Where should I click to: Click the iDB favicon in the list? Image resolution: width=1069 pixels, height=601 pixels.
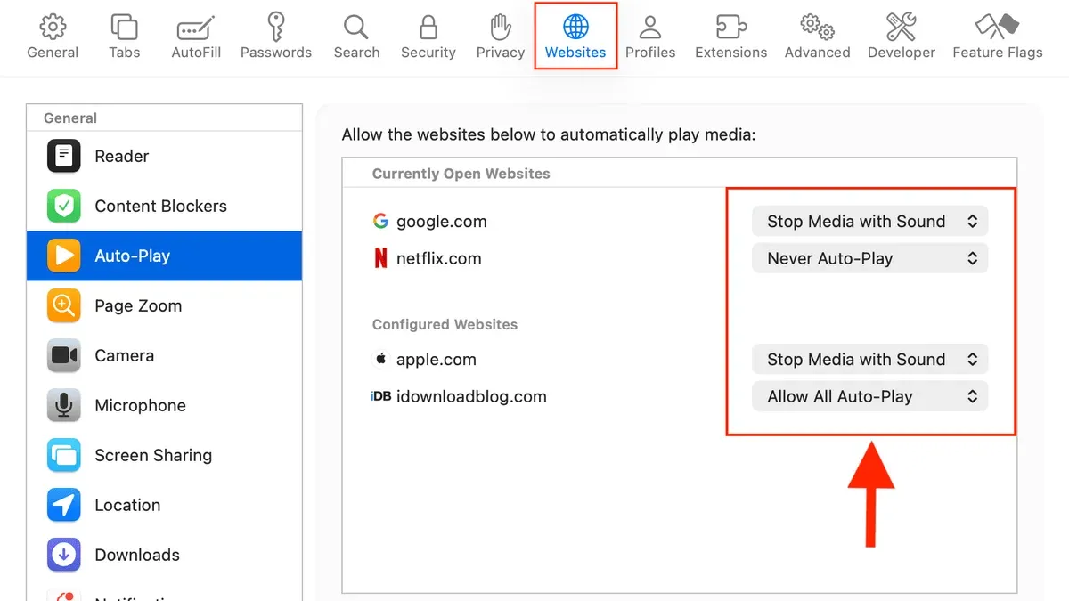[x=380, y=396]
